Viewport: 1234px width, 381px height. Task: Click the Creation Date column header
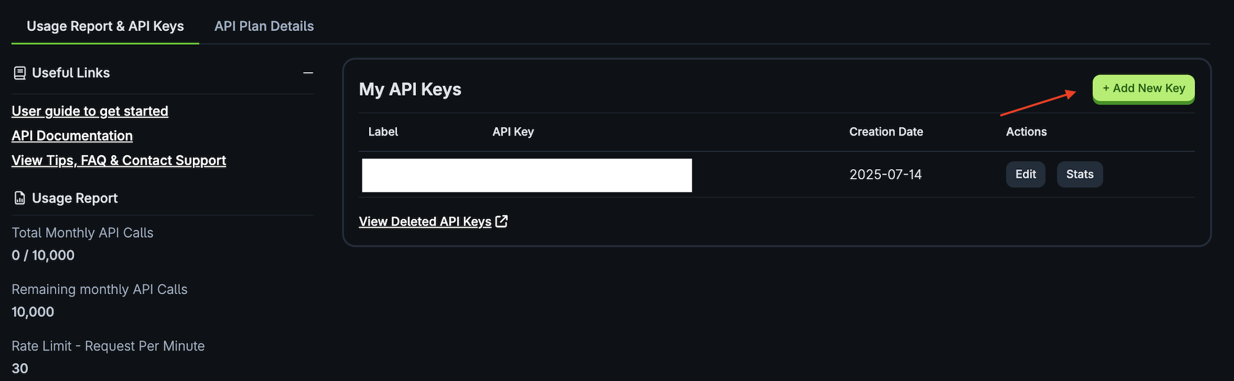point(886,132)
